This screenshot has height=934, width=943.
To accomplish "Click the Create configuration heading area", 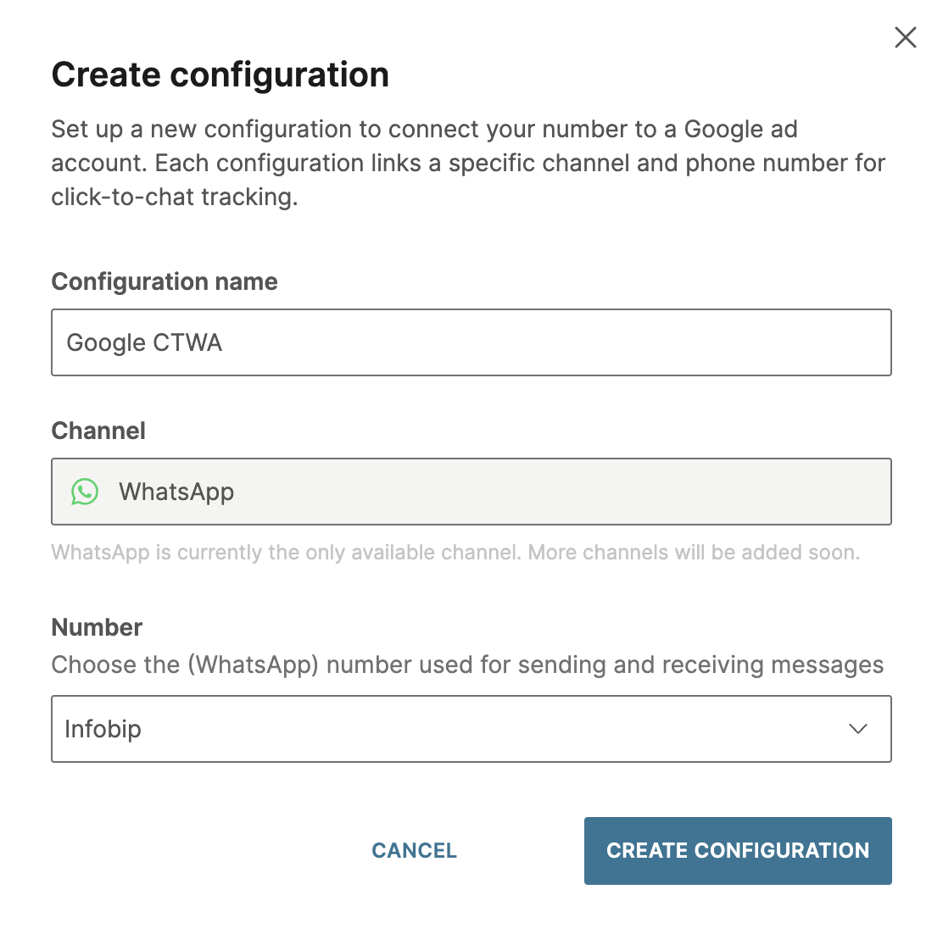I will (220, 75).
